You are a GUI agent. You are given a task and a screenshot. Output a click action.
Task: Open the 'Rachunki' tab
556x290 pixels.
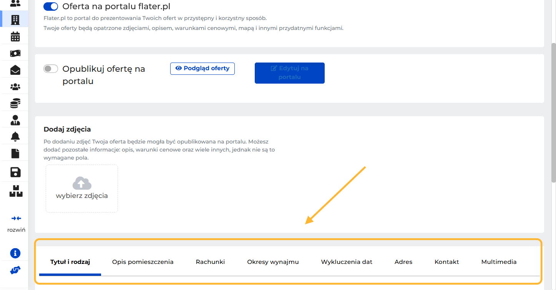(210, 262)
